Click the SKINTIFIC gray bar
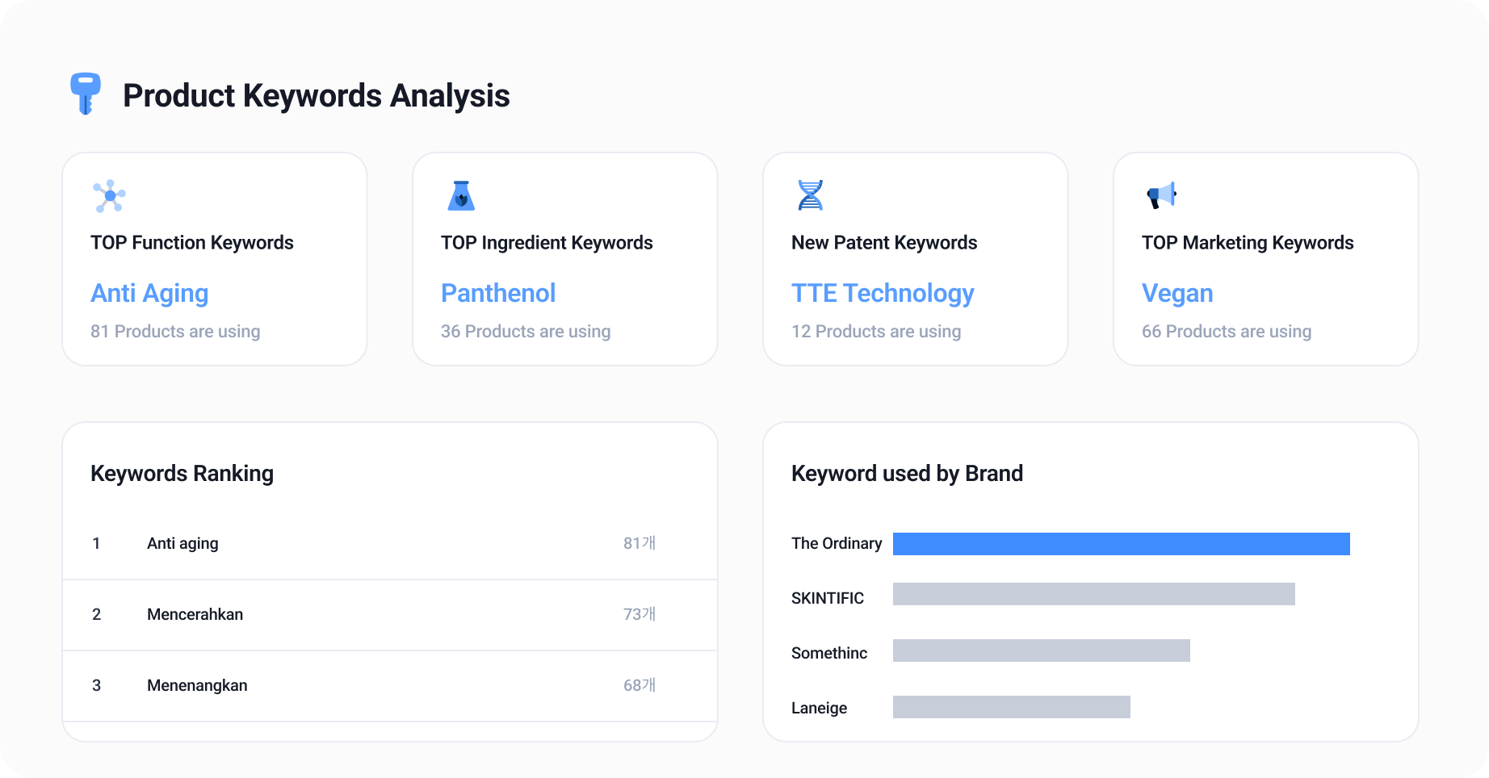The image size is (1489, 778). point(1094,594)
